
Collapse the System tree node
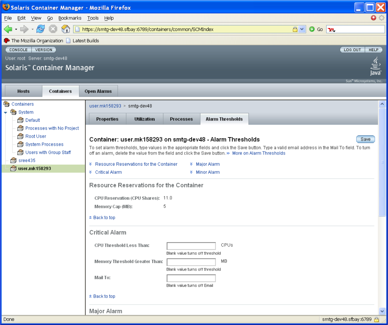click(x=5, y=112)
